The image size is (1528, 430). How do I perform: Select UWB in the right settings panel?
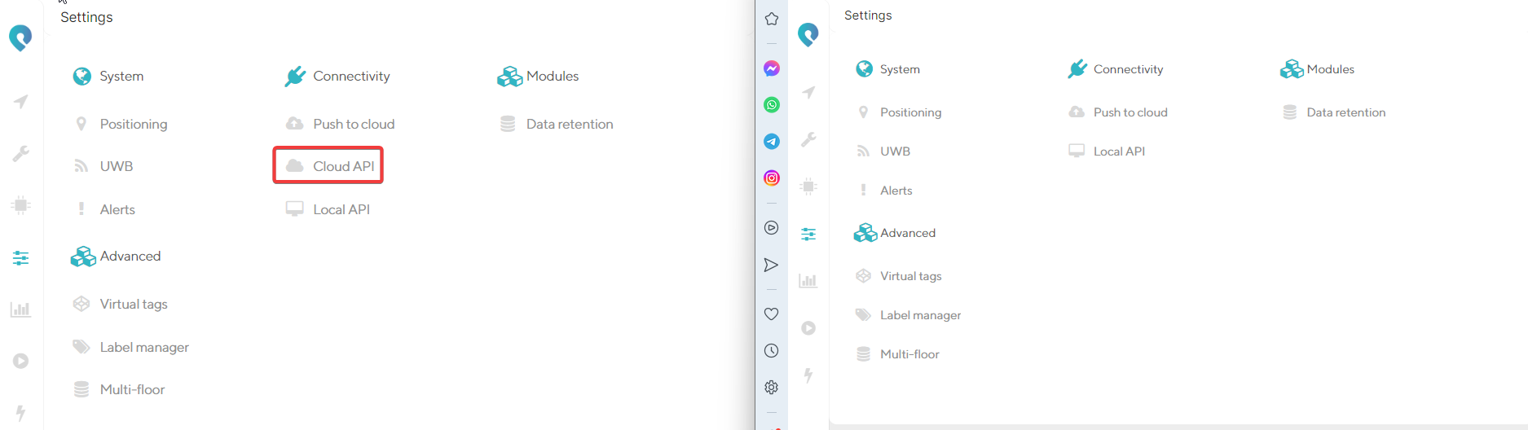click(x=895, y=151)
